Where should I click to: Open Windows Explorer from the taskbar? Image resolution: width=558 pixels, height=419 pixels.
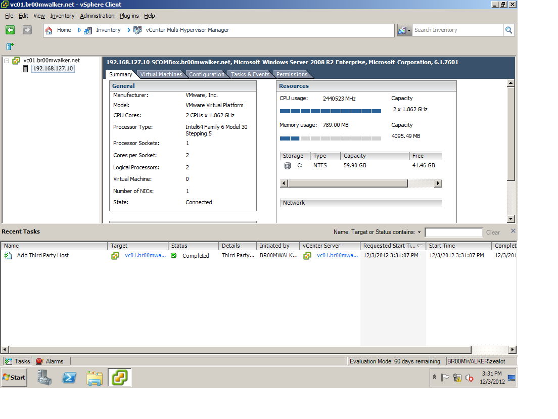point(95,378)
